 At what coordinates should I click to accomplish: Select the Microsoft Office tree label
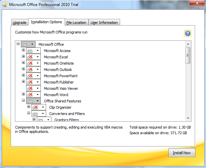click(x=51, y=44)
